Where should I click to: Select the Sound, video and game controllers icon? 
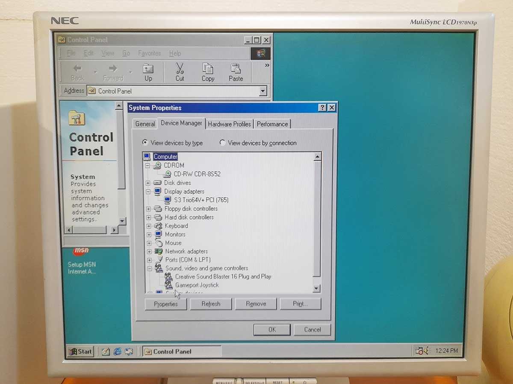159,268
